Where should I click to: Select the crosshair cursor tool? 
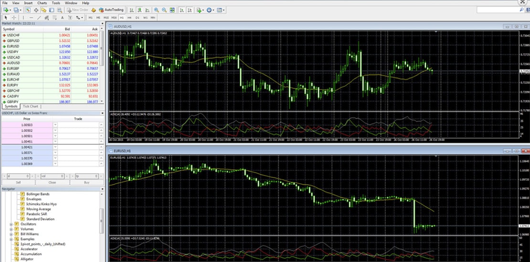click(13, 18)
